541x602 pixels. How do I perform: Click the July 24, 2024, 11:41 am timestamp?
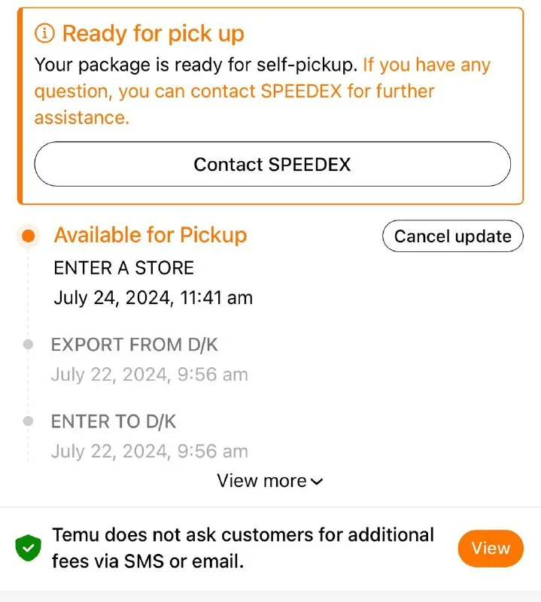153,298
